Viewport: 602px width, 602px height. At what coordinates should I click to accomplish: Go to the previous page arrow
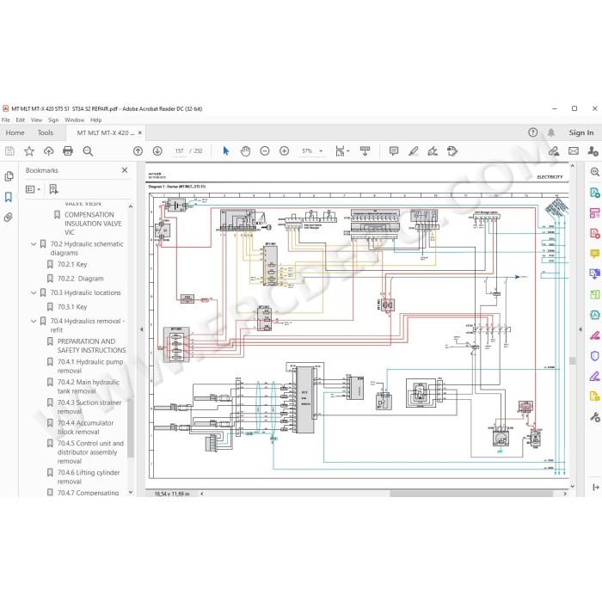coord(138,150)
